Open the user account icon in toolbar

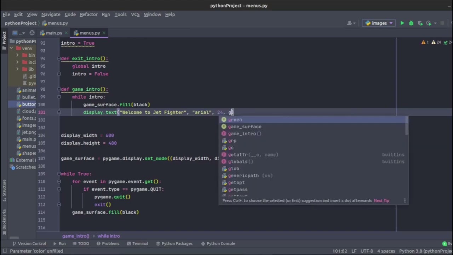(x=349, y=23)
